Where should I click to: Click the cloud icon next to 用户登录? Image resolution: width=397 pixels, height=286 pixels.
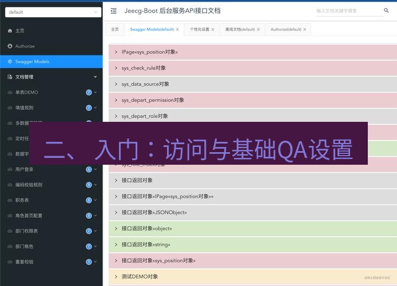point(10,169)
